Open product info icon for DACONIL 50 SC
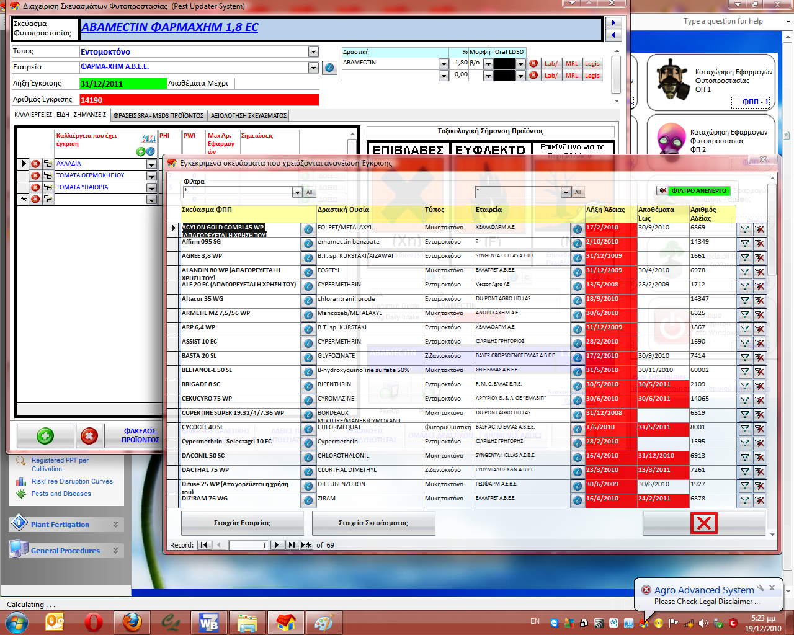Viewport: 794px width, 635px height. [x=308, y=458]
